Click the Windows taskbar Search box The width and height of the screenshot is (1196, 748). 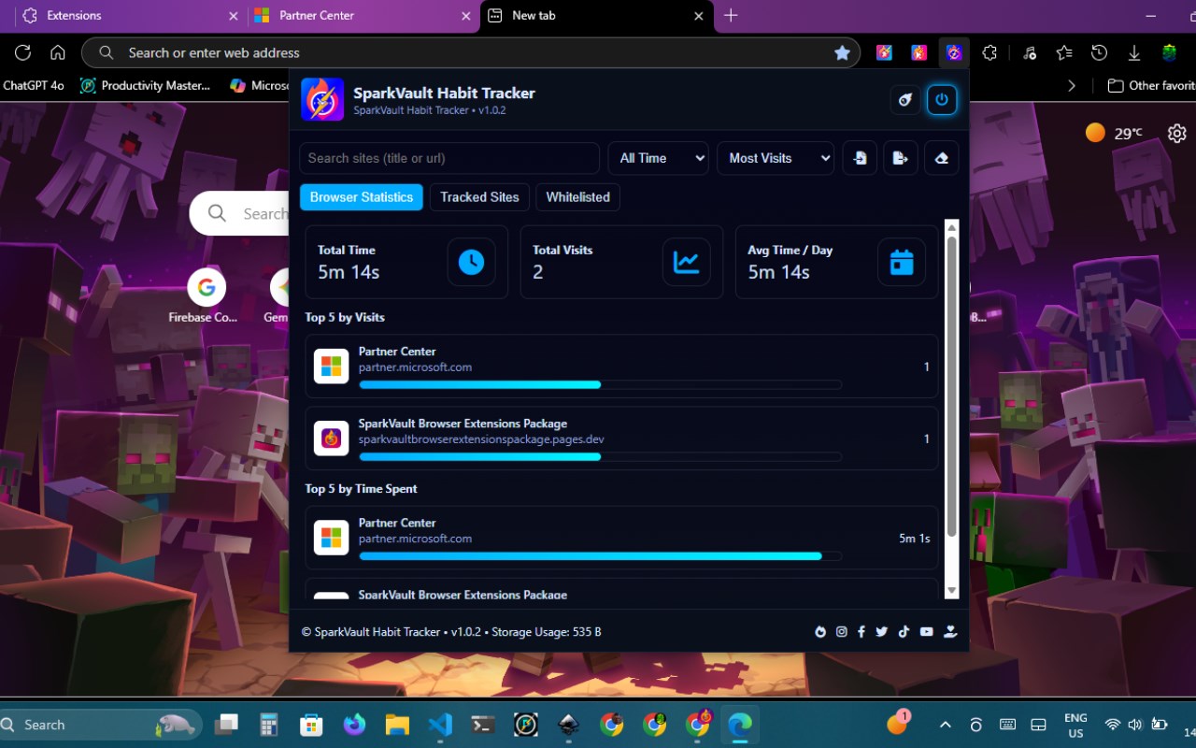(x=101, y=725)
